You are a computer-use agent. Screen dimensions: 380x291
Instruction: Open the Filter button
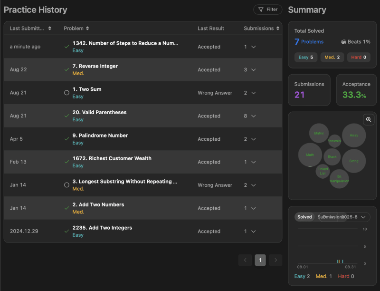(268, 10)
